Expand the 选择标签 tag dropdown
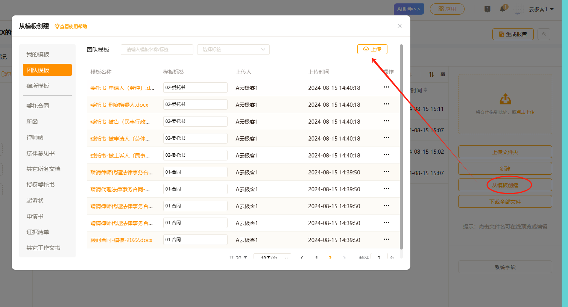 (x=233, y=50)
